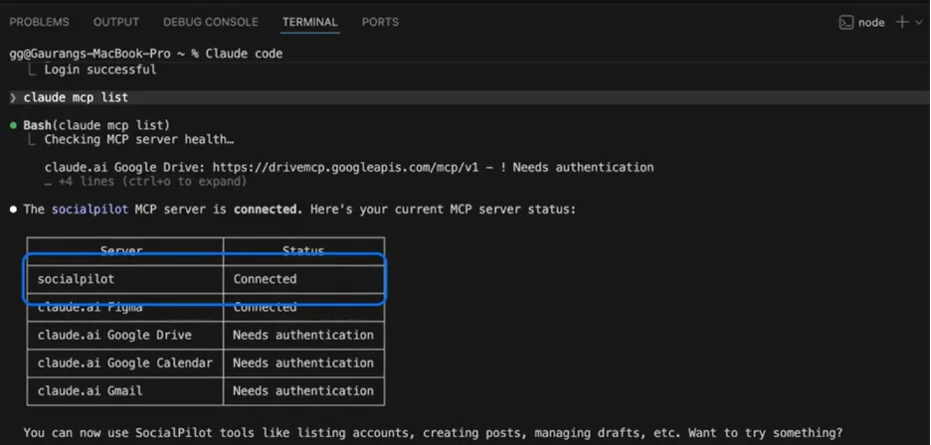Open the OUTPUT tab
931x445 pixels.
116,22
